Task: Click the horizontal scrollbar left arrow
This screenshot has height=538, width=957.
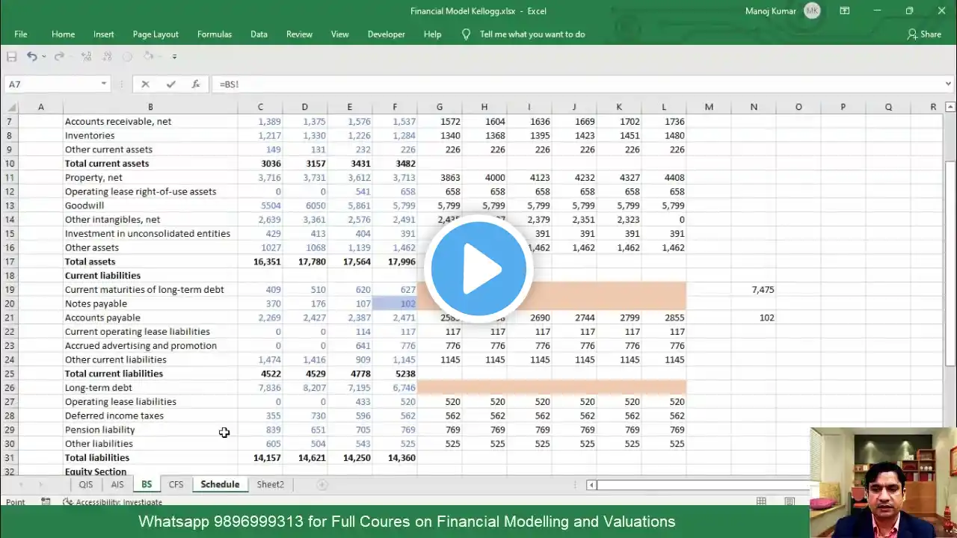Action: pos(591,485)
